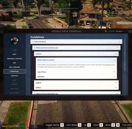The image size is (132, 129).
Task: Click the header icon left of signal bars
Action: coord(106,31)
